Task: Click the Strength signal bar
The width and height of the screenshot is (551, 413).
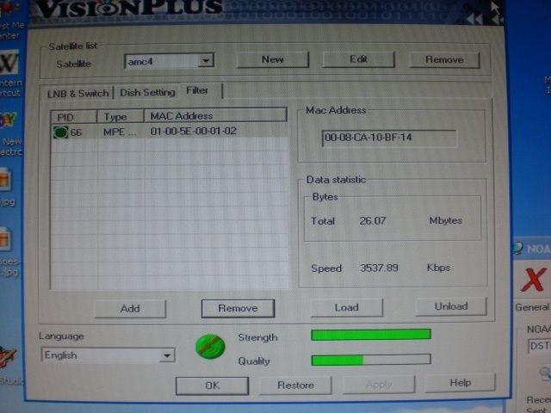Action: pos(371,335)
